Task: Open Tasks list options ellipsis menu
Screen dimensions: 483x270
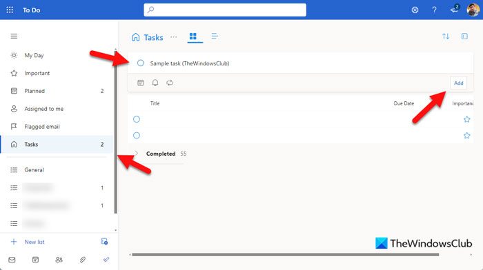Action: point(174,37)
